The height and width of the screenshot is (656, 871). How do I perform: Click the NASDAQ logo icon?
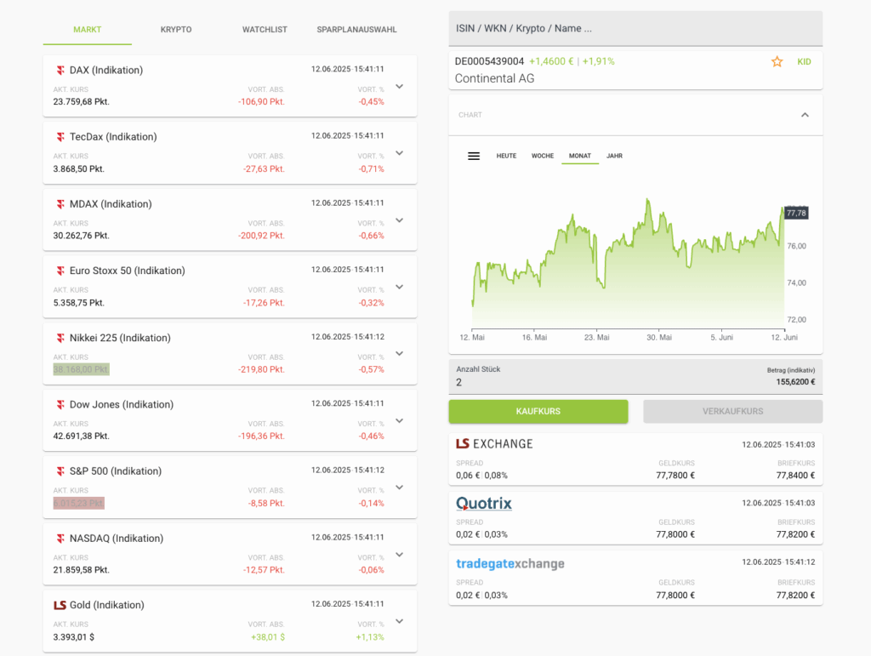click(x=60, y=539)
